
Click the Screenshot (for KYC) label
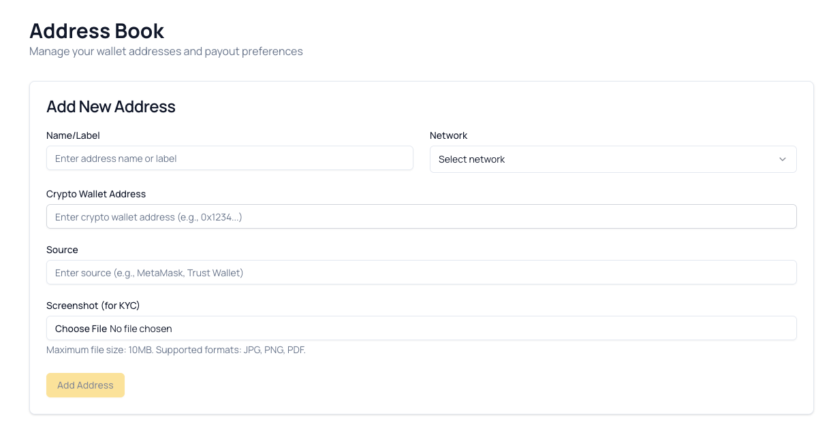[93, 306]
